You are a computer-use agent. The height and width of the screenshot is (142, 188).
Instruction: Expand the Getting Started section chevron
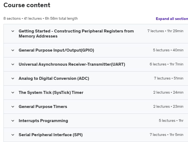[13, 31]
